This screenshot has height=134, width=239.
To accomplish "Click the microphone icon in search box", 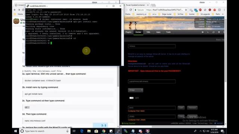I will (x=67, y=131).
